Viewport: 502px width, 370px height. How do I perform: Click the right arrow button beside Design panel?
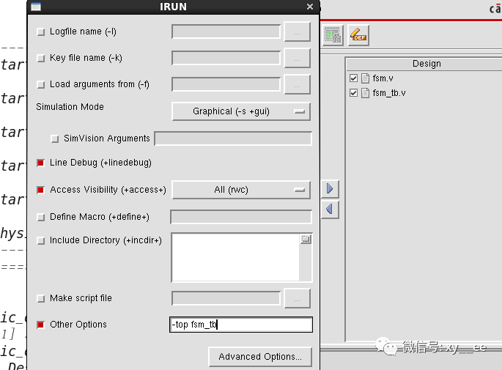[x=330, y=188]
